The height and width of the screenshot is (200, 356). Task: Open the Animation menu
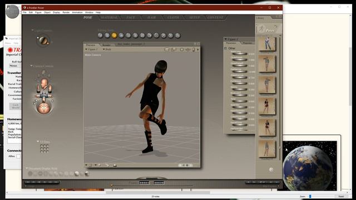77,12
